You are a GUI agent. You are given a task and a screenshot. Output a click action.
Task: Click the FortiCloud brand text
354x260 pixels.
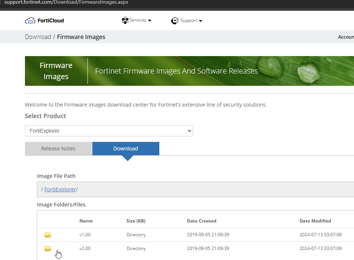[51, 20]
